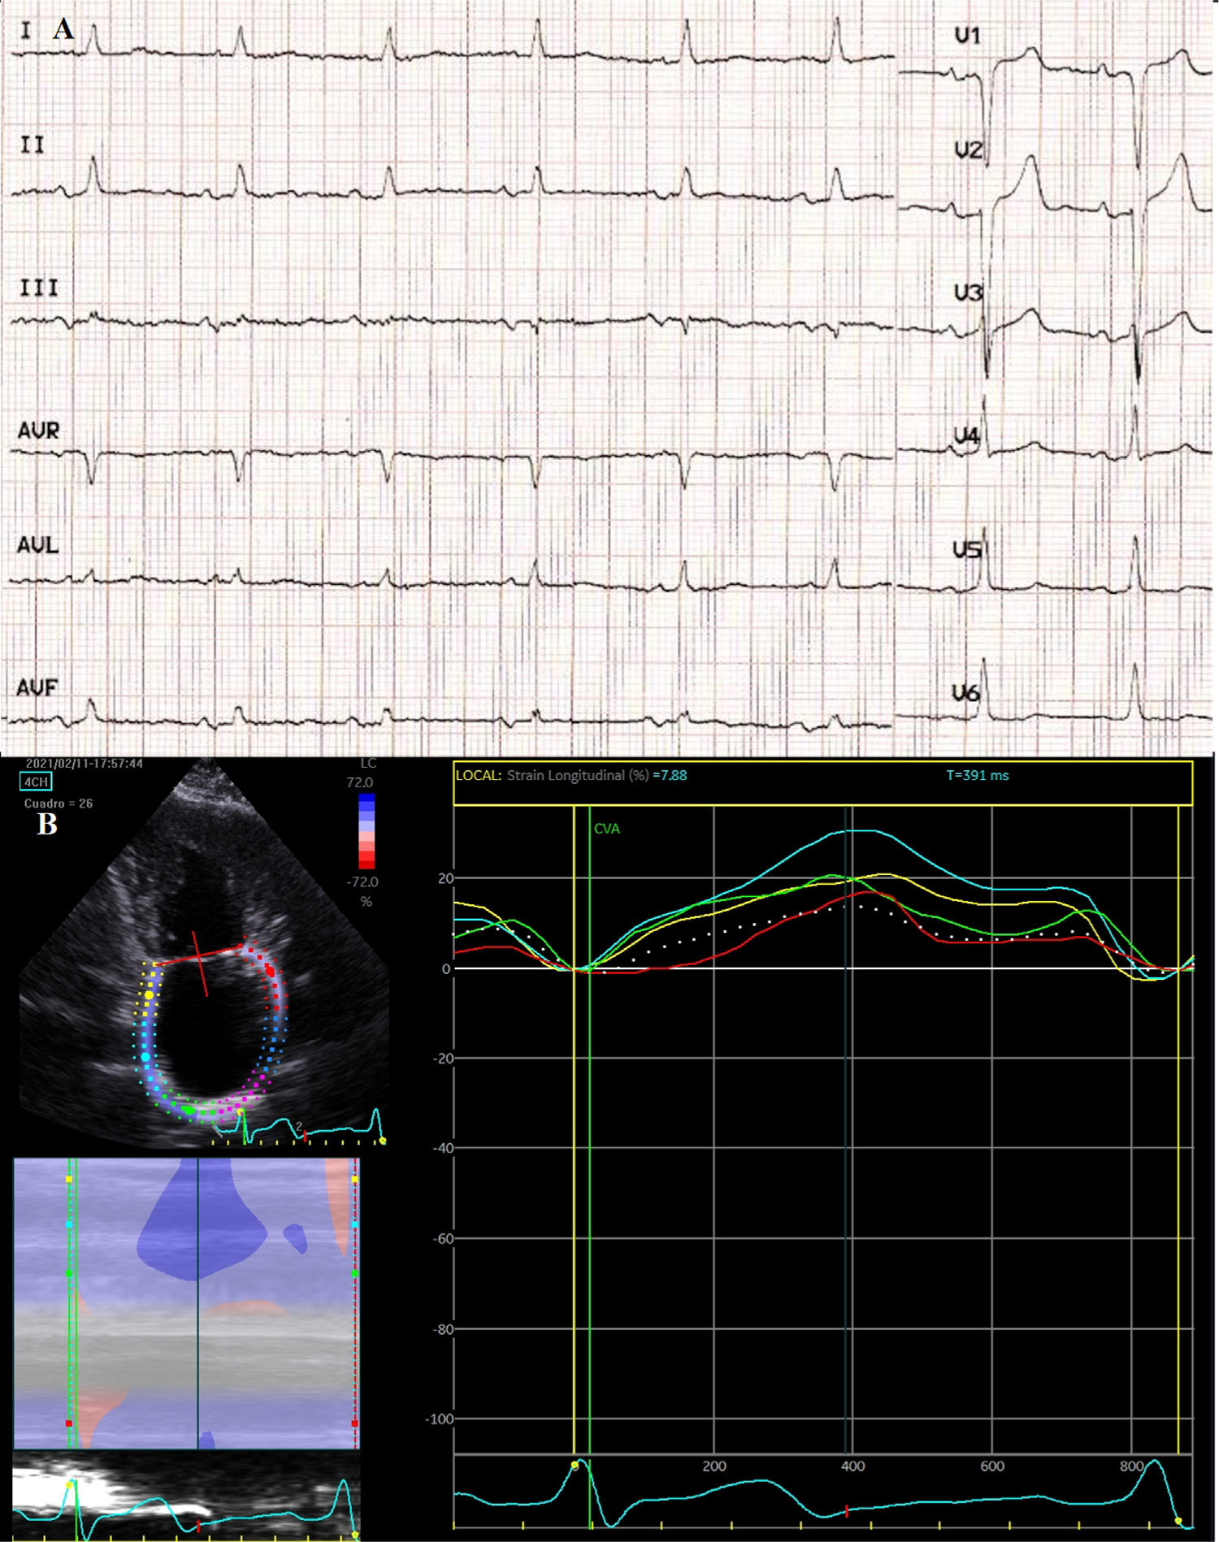1219x1542 pixels.
Task: Select yellow square marker on M-mode left edge
Action: click(x=69, y=1178)
